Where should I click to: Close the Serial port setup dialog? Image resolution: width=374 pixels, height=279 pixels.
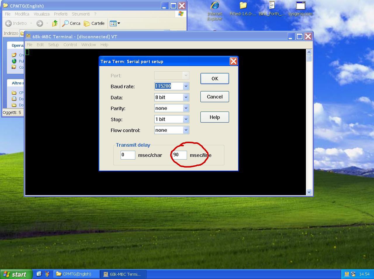tap(233, 61)
